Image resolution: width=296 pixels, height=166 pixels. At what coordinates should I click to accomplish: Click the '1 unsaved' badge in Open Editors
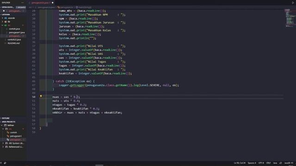click(21, 7)
